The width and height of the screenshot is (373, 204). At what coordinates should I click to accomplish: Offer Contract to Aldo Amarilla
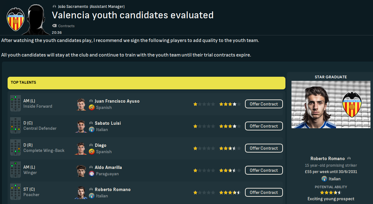click(264, 170)
